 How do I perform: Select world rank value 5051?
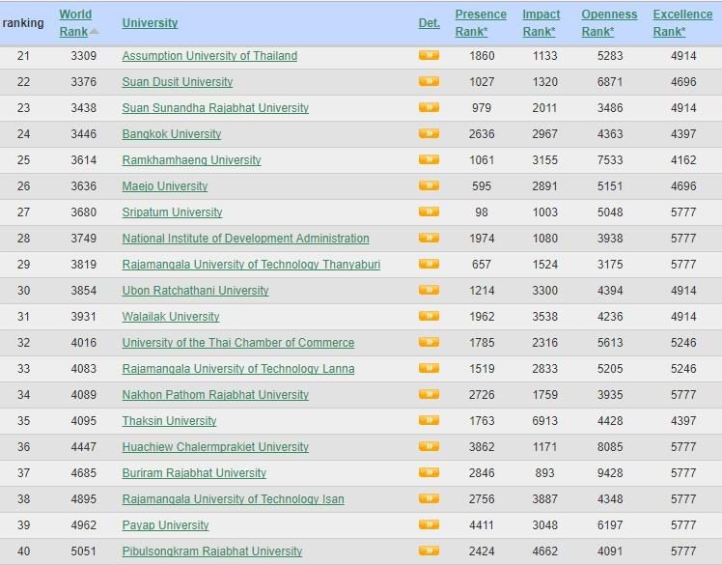83,551
